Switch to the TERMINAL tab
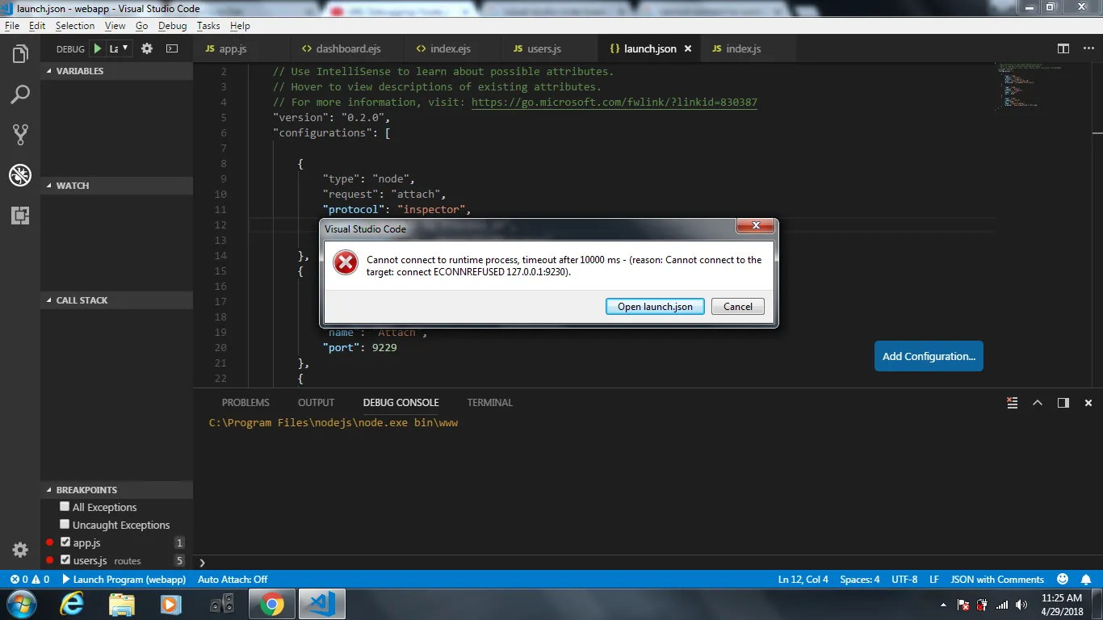The width and height of the screenshot is (1103, 620). (x=489, y=402)
